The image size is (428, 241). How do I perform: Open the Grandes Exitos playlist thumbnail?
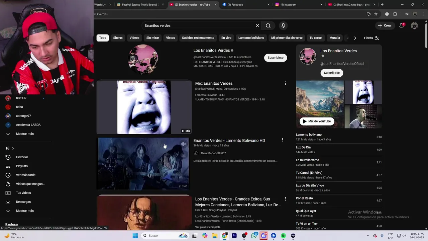click(144, 213)
